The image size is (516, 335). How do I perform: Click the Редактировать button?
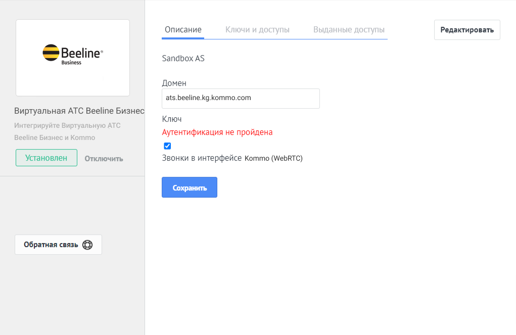pyautogui.click(x=467, y=30)
